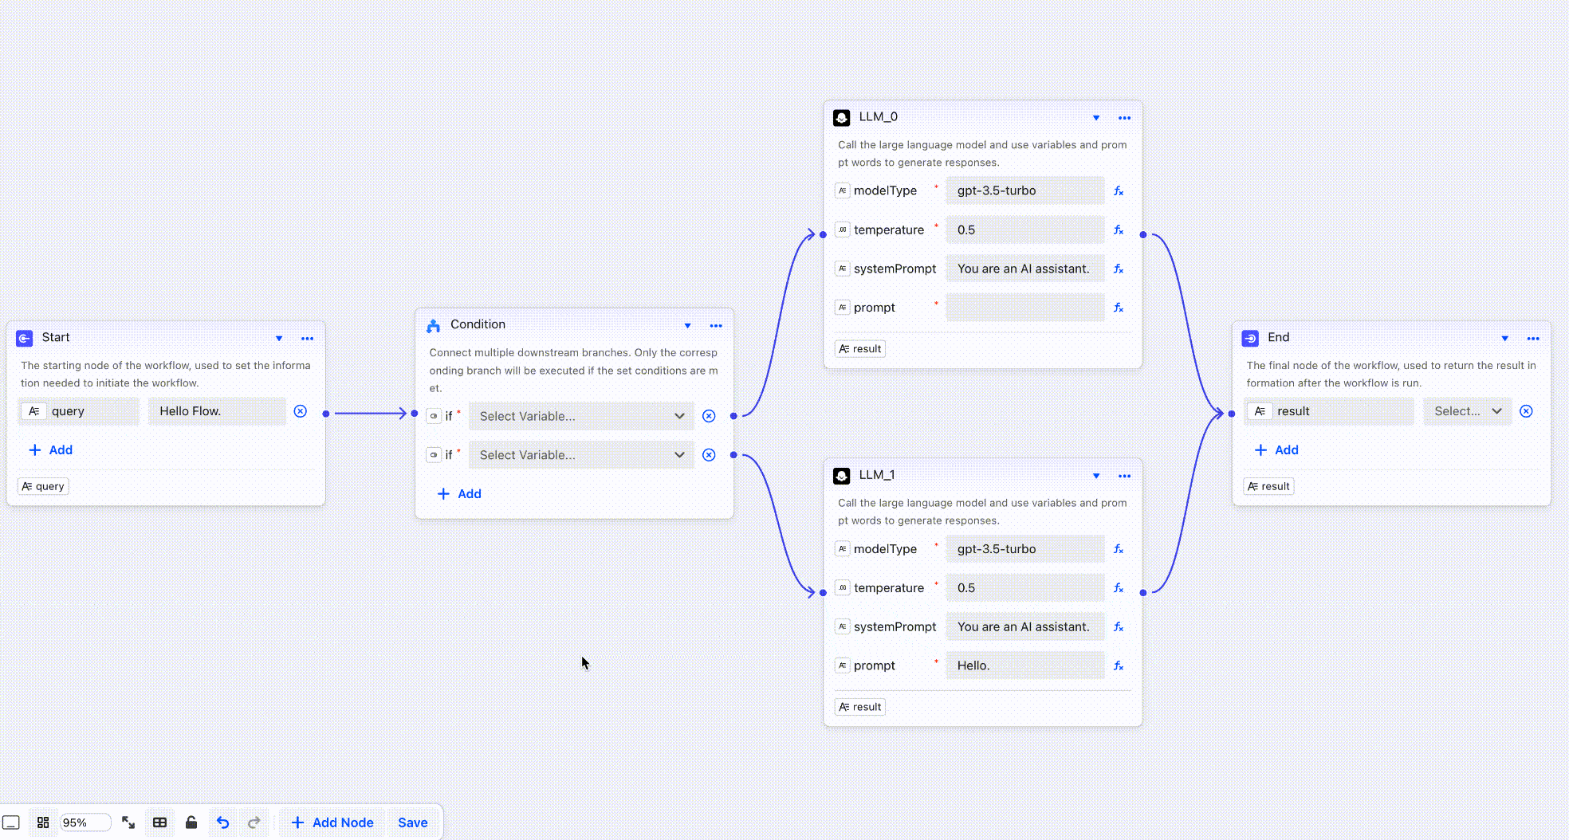1569x840 pixels.
Task: Click the empty prompt field in LLM_0
Action: 1024,308
